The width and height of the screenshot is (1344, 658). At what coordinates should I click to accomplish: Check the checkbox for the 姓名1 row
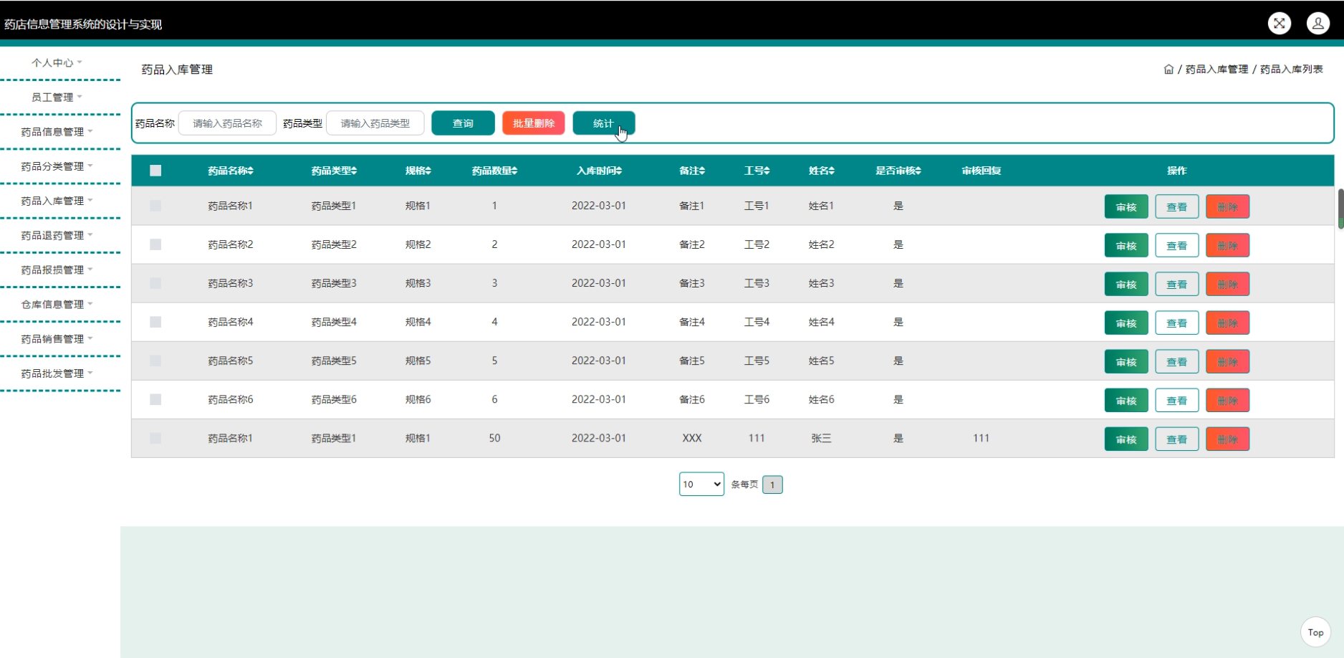pos(155,206)
